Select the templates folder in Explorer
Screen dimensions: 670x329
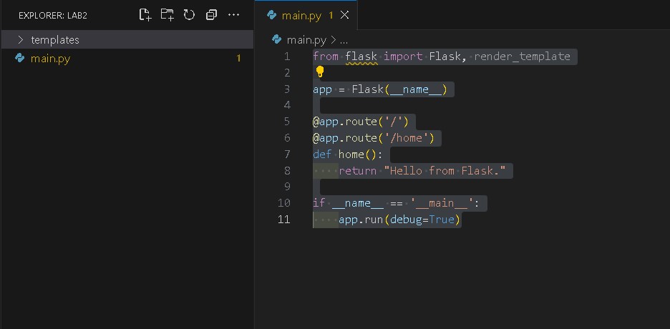coord(55,40)
